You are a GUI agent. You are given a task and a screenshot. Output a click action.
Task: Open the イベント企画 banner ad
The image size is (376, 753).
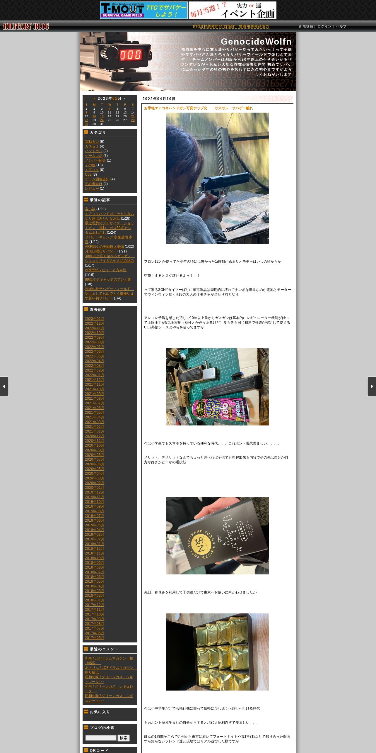coord(233,10)
